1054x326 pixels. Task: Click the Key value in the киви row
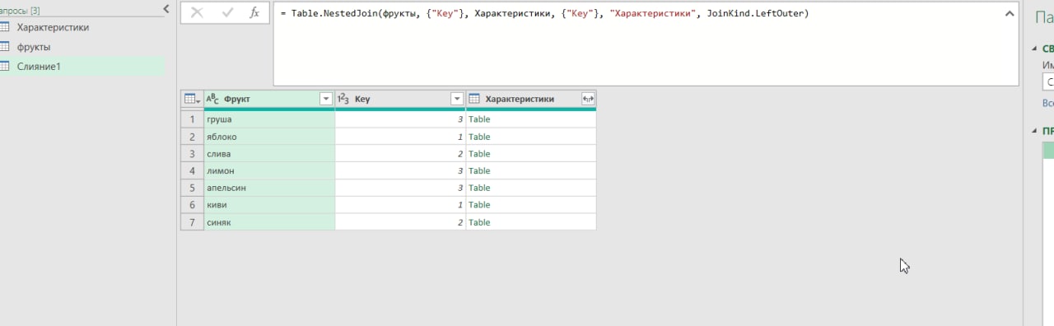[x=400, y=205]
